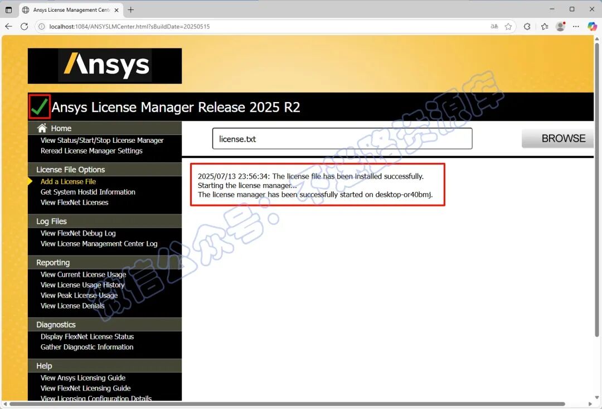
Task: Open tab actions menu icon
Action: [x=8, y=10]
